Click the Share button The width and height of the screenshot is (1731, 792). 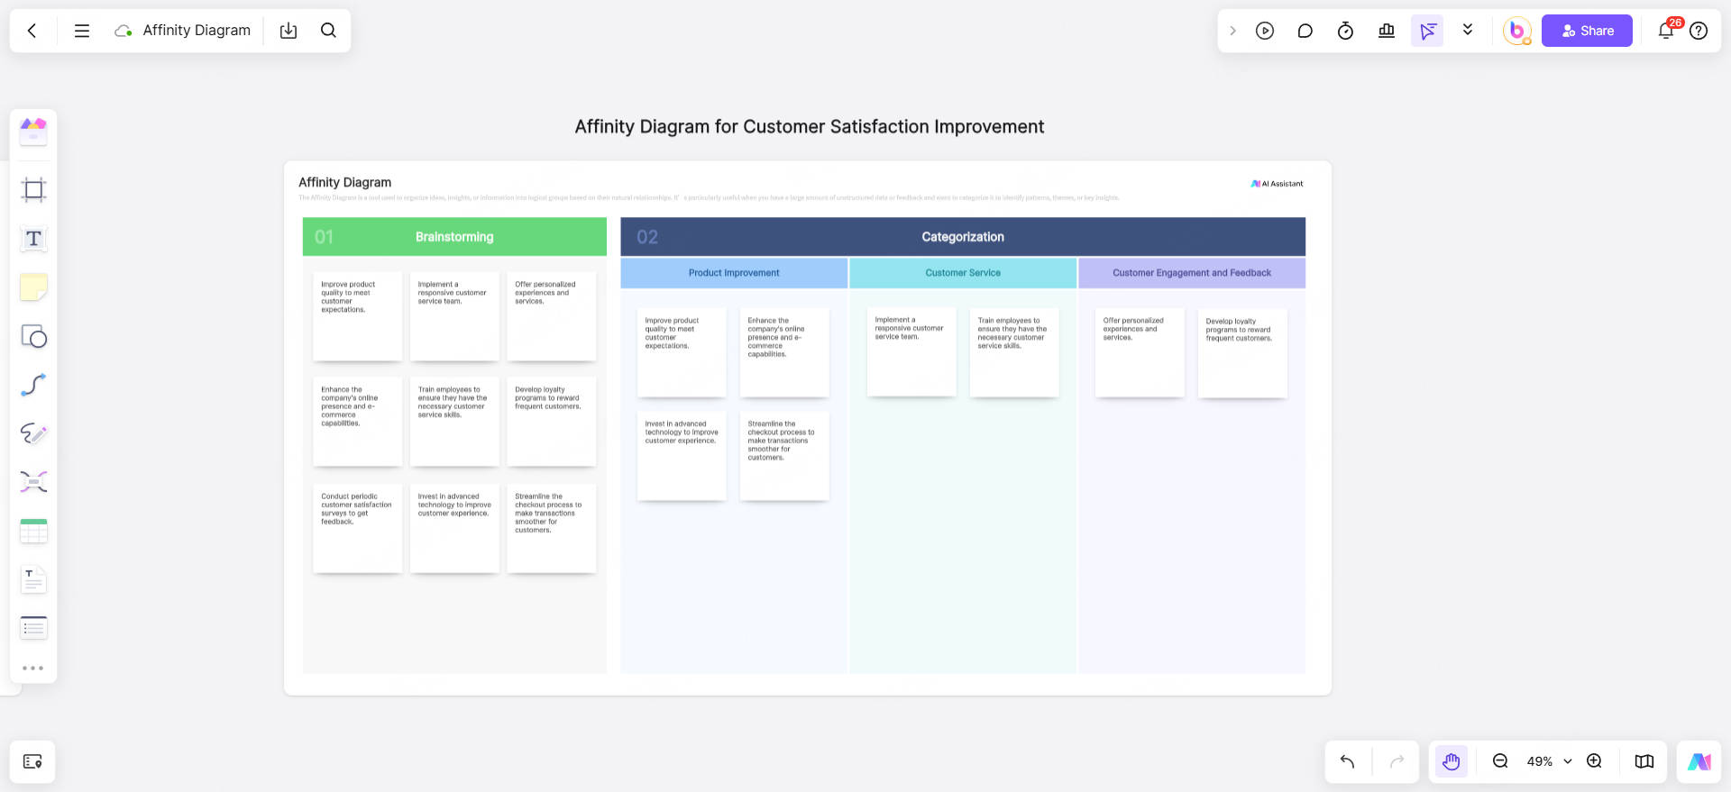1587,31
